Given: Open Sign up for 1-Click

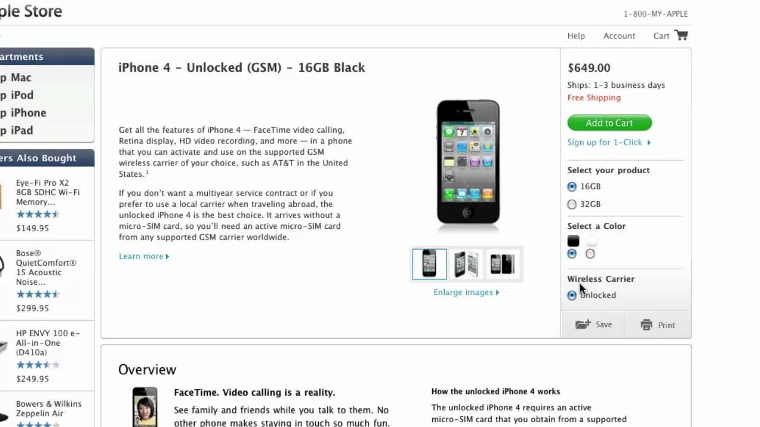Looking at the screenshot, I should coord(609,142).
